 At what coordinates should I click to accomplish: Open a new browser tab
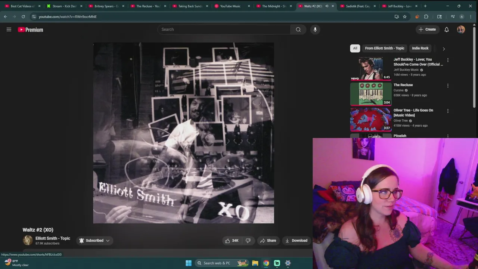click(425, 6)
